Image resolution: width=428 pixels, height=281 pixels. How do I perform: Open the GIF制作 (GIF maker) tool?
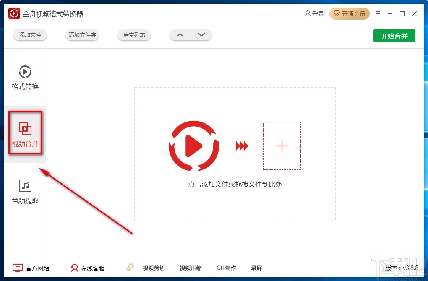pyautogui.click(x=226, y=268)
